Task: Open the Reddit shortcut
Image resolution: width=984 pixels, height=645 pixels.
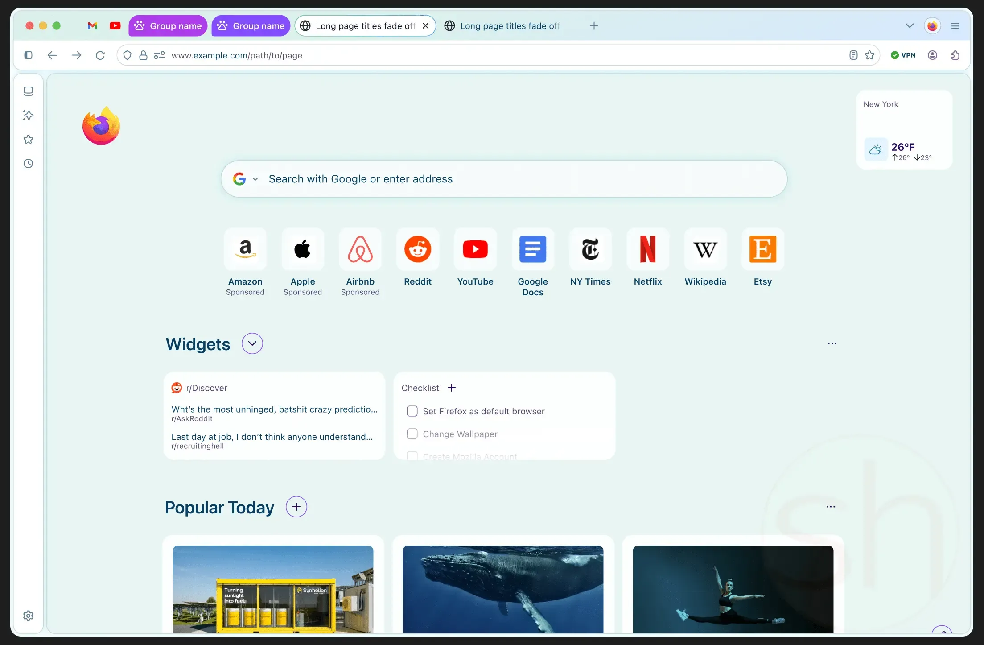Action: 417,250
